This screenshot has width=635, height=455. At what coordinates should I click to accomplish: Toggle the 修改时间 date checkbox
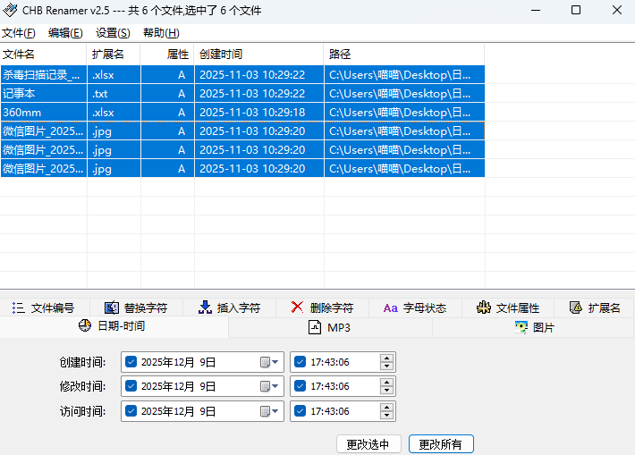coord(131,386)
